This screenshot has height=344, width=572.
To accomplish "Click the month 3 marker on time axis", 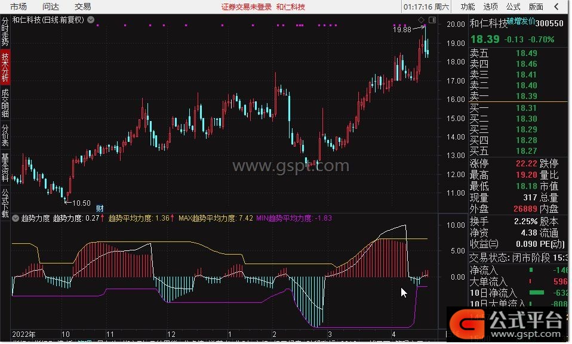I will [330, 334].
